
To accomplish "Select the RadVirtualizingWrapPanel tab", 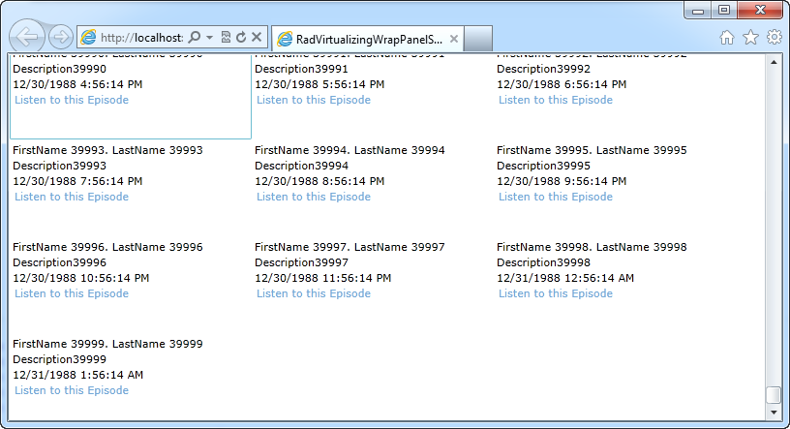I will [x=358, y=39].
